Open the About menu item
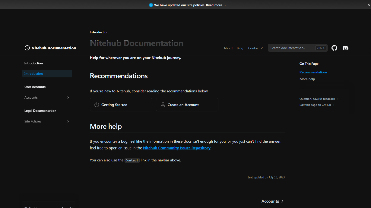This screenshot has height=208, width=371. pos(228,48)
